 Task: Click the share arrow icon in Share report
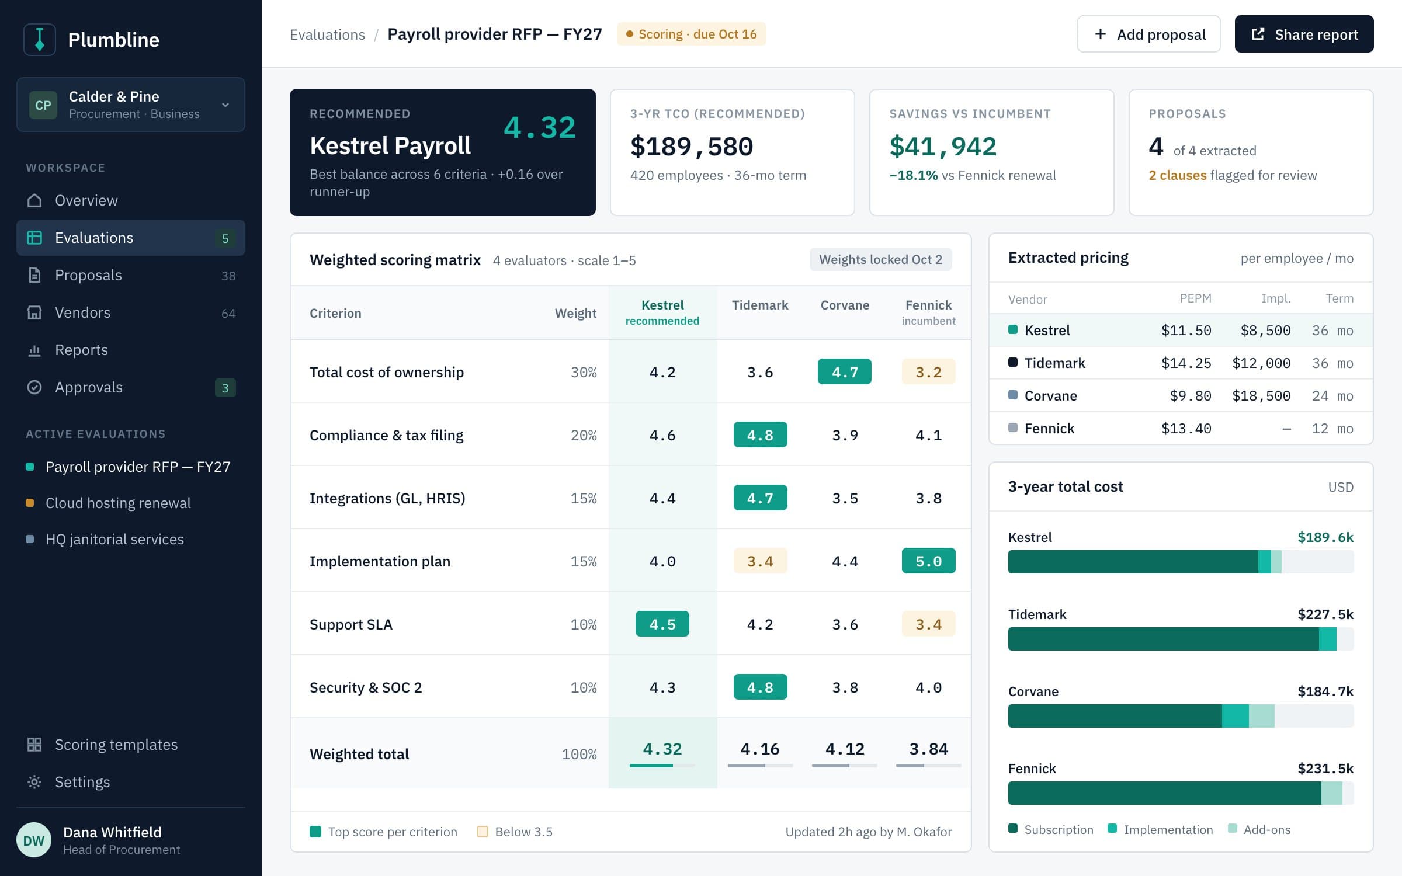tap(1258, 34)
